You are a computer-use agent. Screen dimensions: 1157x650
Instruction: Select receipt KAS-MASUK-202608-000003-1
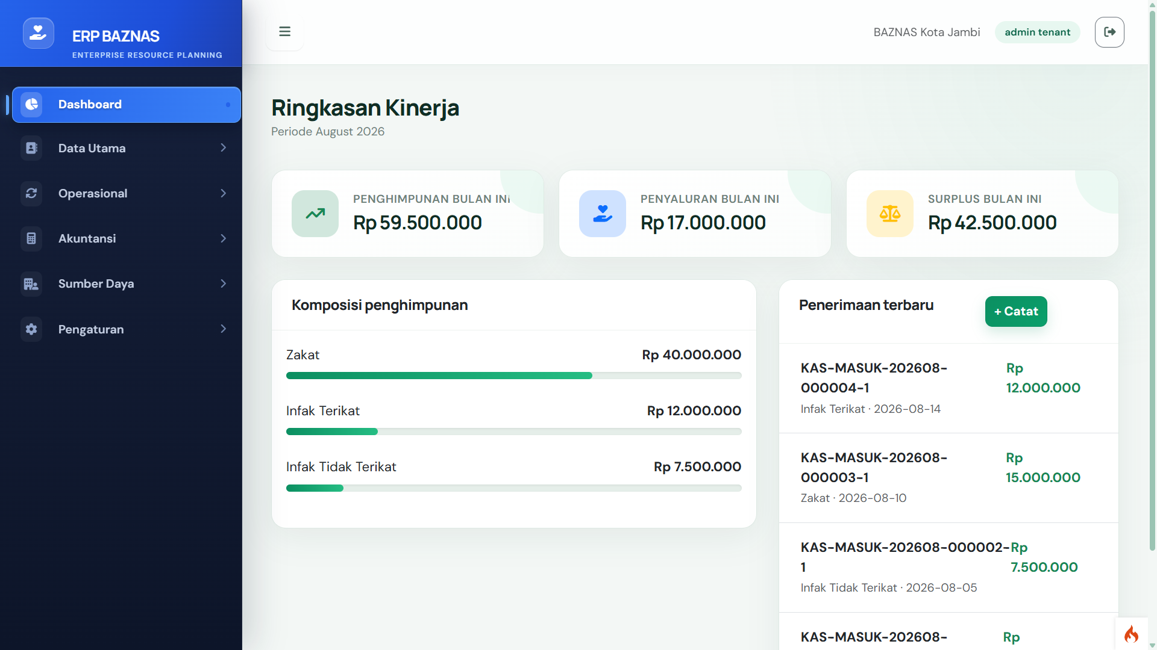click(948, 478)
